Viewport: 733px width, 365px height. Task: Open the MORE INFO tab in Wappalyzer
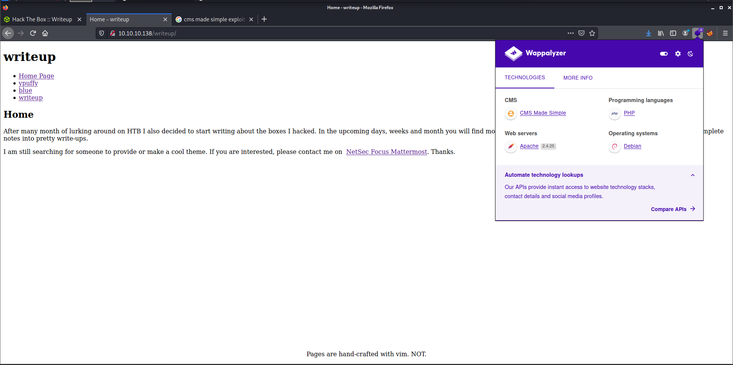click(578, 78)
